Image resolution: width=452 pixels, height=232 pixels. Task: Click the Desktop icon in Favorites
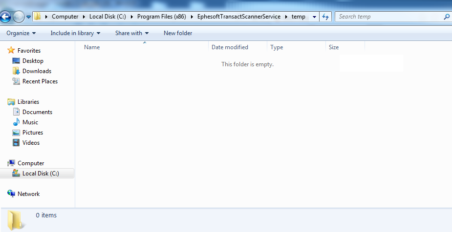coord(16,60)
